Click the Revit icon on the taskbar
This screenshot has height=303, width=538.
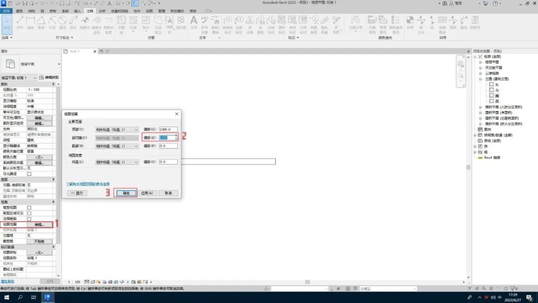tap(47, 298)
